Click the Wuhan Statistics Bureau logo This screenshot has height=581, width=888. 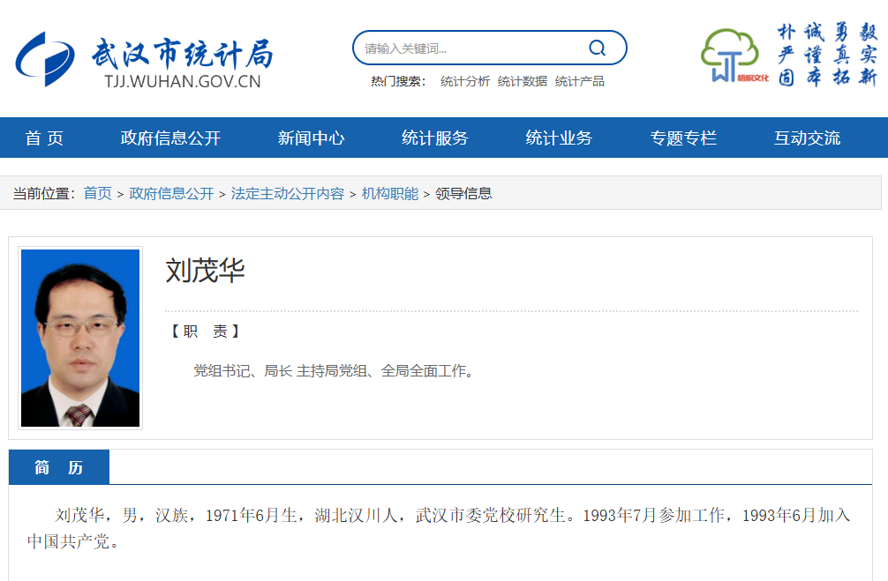[141, 56]
